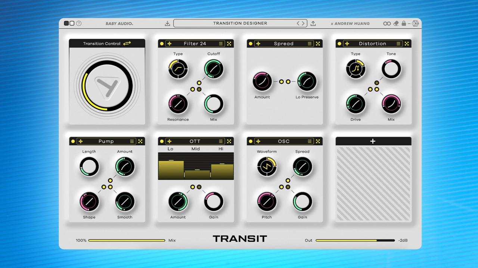This screenshot has width=478, height=268.
Task: Disable the Distortion module power dot
Action: point(339,44)
